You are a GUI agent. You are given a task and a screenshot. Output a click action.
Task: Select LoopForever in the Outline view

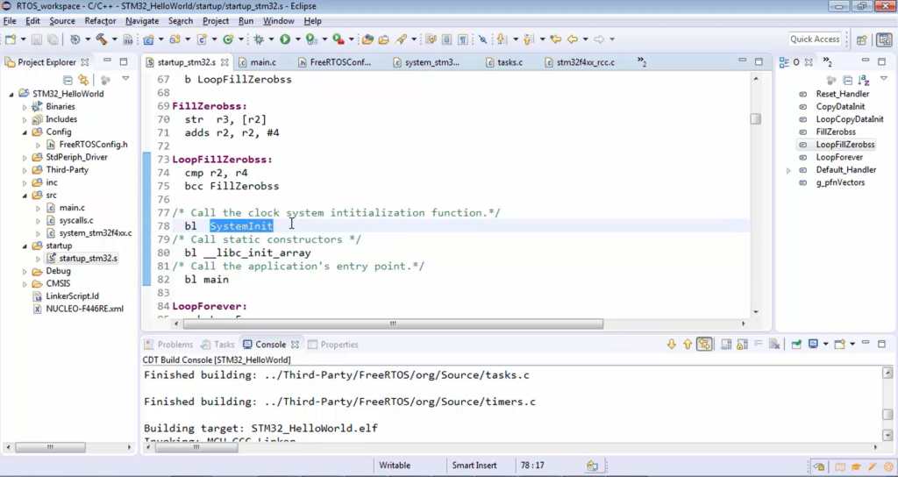coord(840,157)
